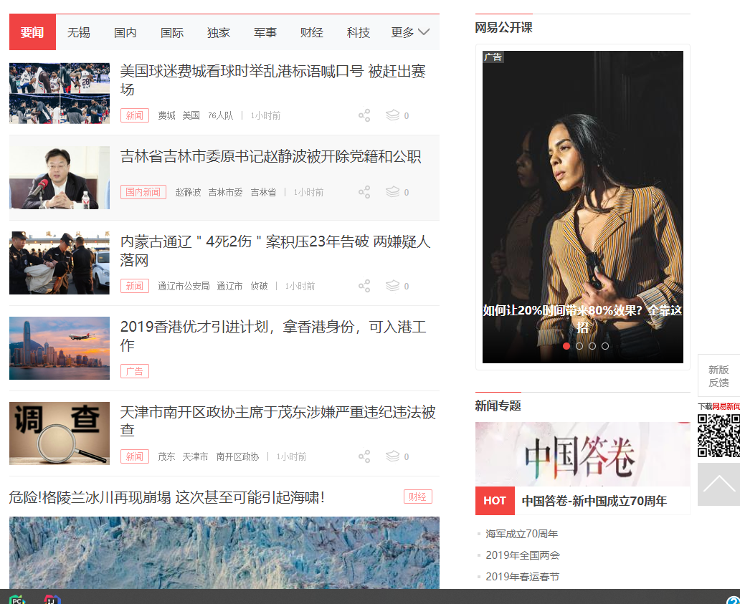Viewport: 740px width, 604px height.
Task: Click the 新闻专题 section heading
Action: point(498,406)
